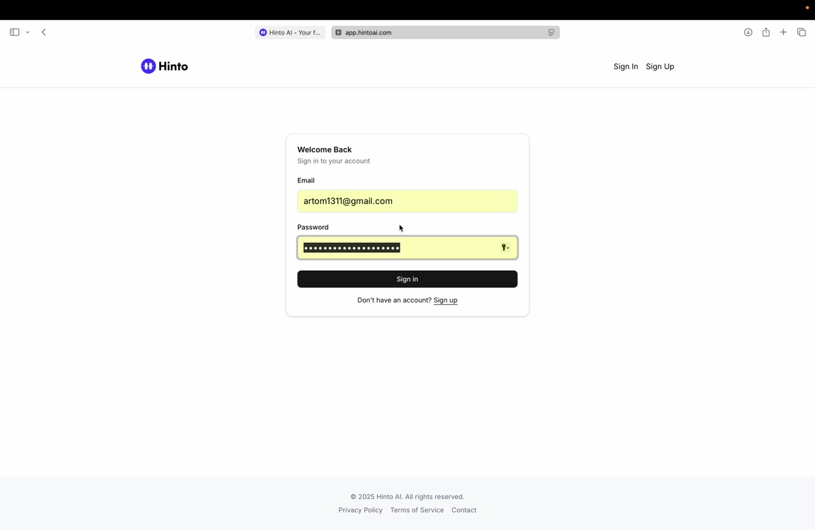Image resolution: width=815 pixels, height=530 pixels.
Task: Follow the underlined Sign up link
Action: (x=445, y=300)
